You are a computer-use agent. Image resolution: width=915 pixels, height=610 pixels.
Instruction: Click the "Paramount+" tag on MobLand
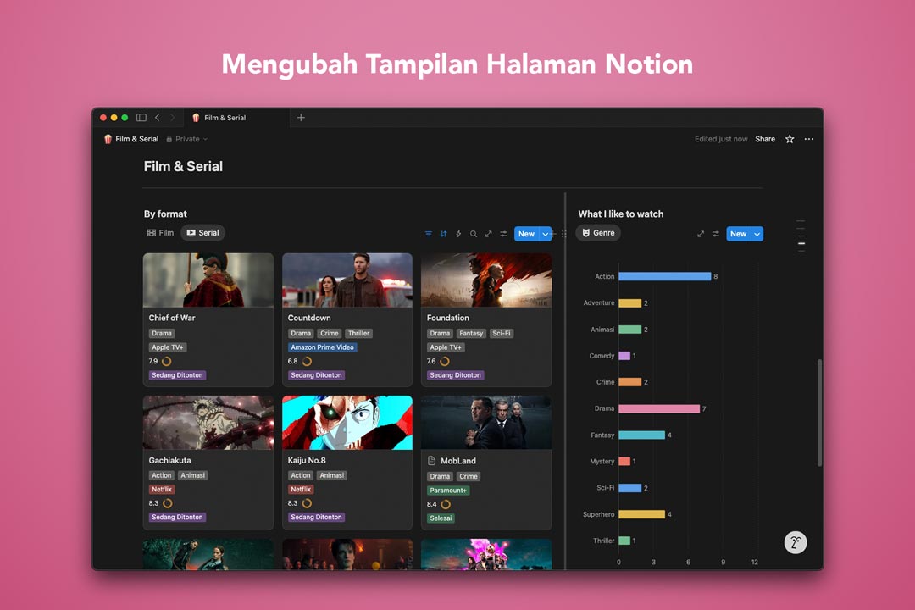448,491
